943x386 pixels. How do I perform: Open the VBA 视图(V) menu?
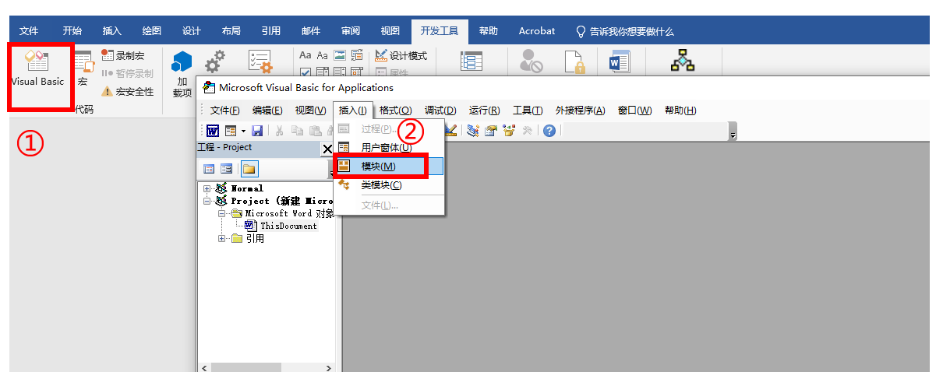(310, 111)
